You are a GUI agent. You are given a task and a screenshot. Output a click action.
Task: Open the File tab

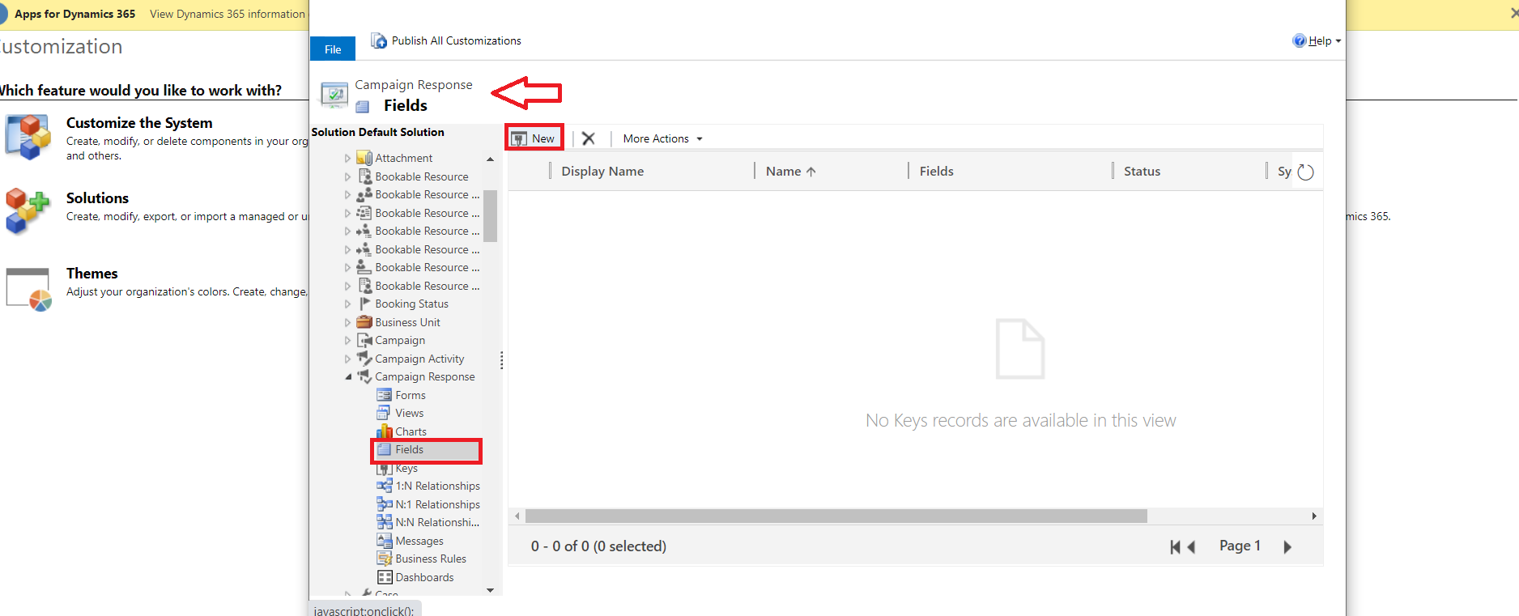tap(333, 49)
